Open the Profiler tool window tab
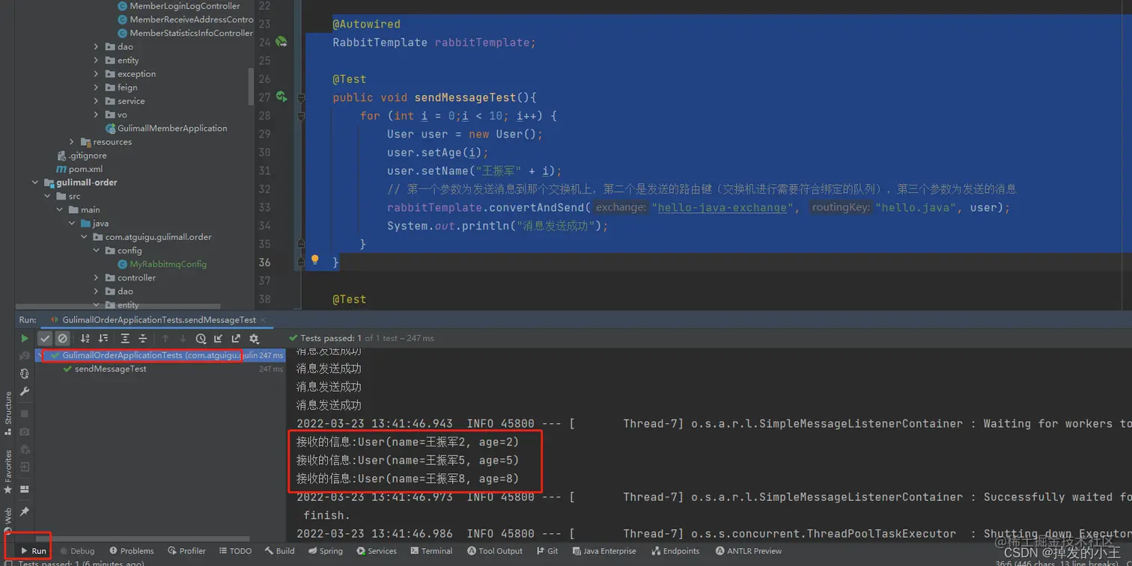 (186, 551)
